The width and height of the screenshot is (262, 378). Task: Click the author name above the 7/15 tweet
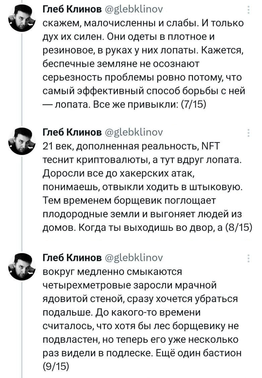pos(72,9)
